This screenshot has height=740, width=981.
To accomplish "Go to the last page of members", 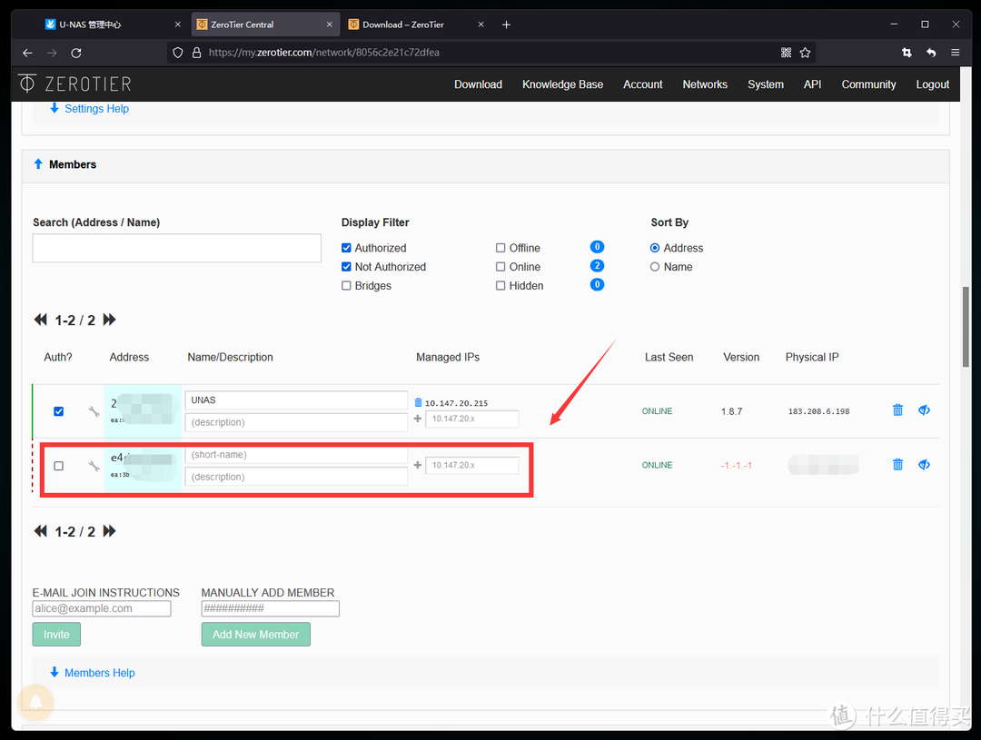I will coord(110,320).
